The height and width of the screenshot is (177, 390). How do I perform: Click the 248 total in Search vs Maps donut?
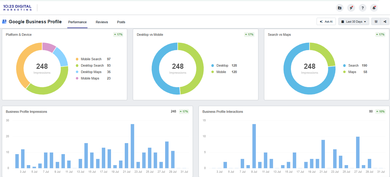pyautogui.click(x=310, y=66)
